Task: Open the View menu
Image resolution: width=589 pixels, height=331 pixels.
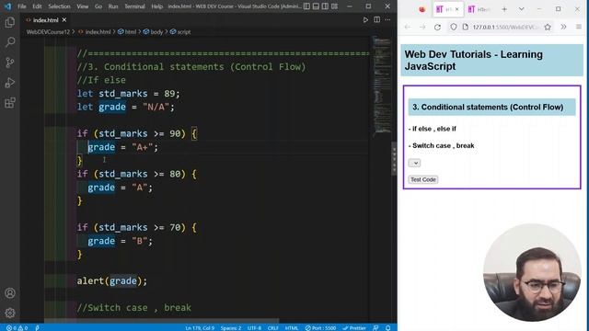Action: 82,6
